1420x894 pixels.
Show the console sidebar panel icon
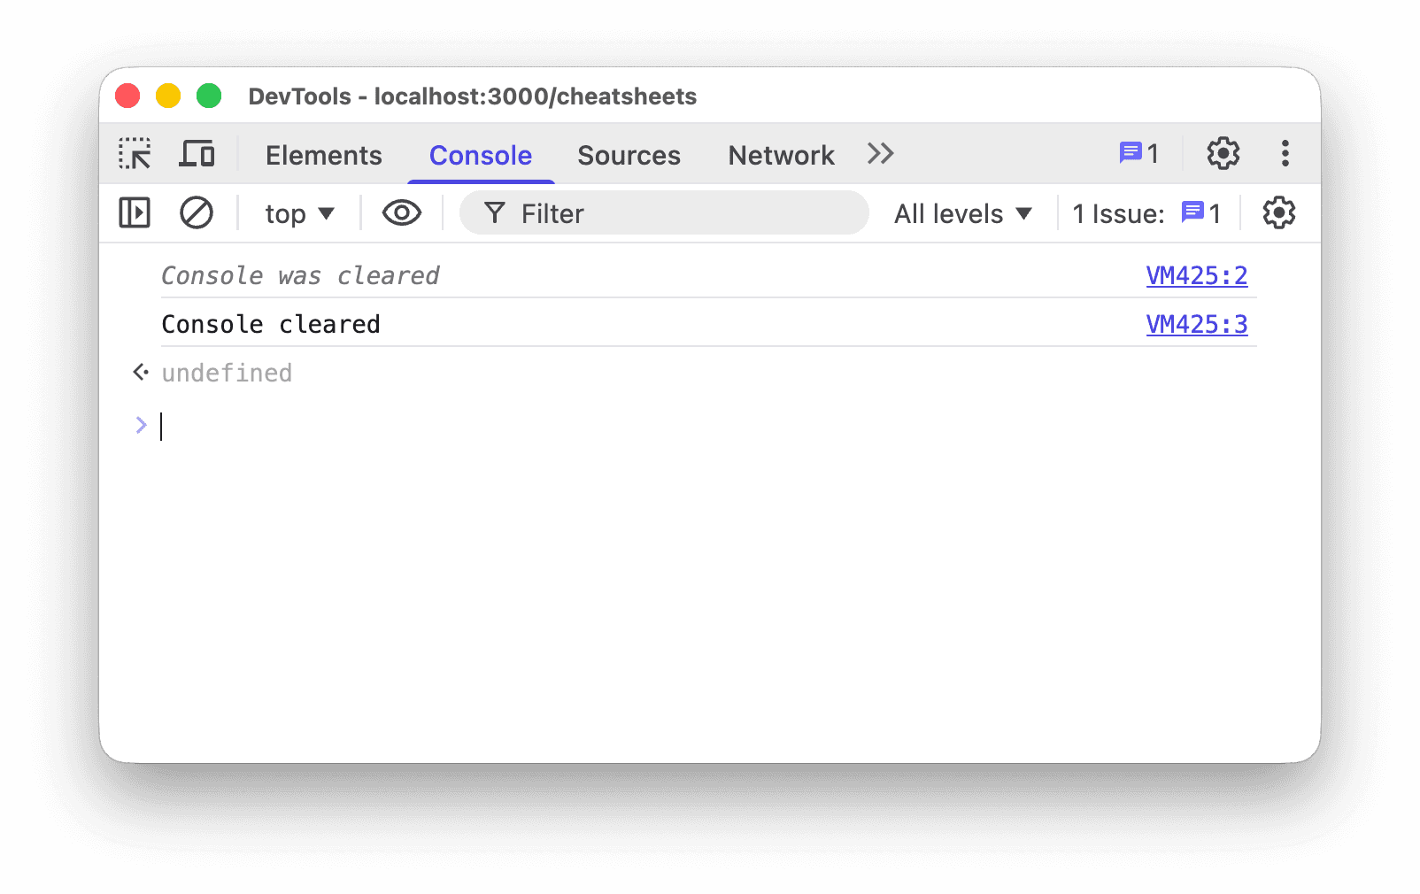click(135, 213)
